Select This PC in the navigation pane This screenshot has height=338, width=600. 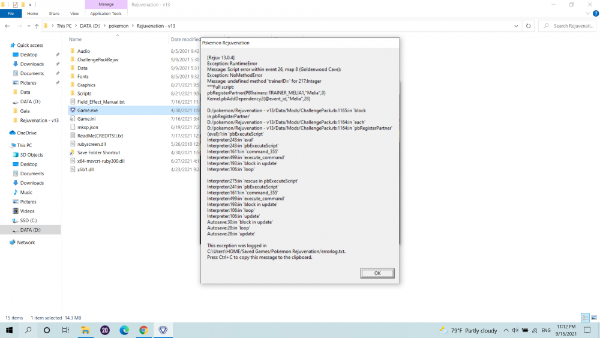pos(24,145)
